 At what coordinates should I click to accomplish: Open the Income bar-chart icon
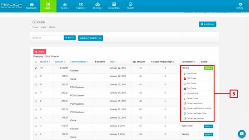click(65, 6)
